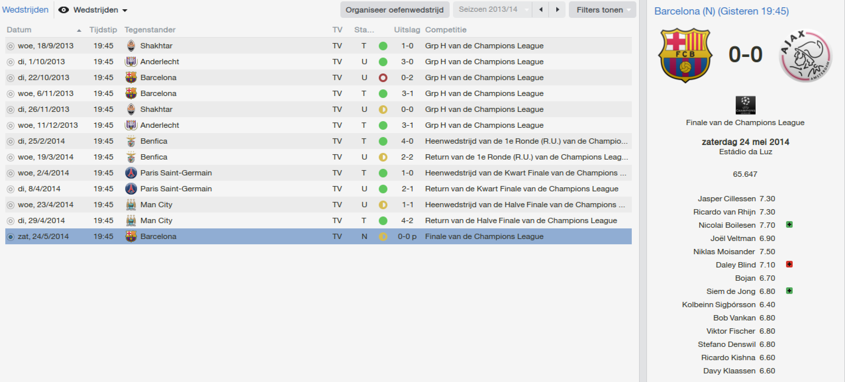Open the Barcelona (N) match title link
The height and width of the screenshot is (382, 845).
(721, 11)
